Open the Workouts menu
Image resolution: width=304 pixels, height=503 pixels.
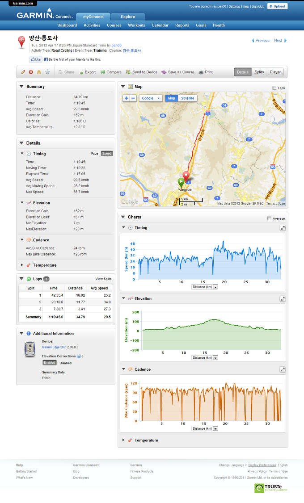pyautogui.click(x=136, y=25)
